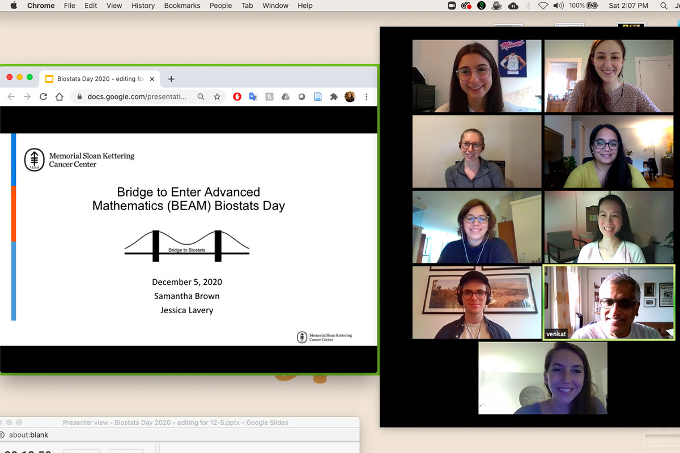Open the Wi-Fi status menu

click(x=543, y=6)
